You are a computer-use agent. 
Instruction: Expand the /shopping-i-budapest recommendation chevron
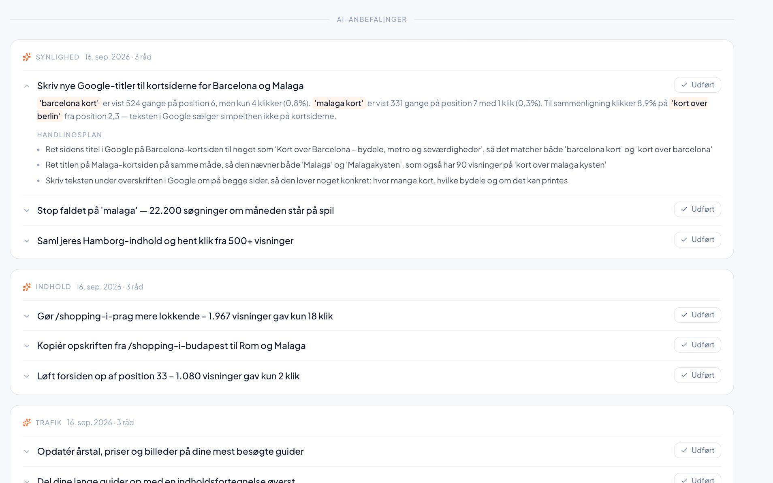(x=27, y=346)
